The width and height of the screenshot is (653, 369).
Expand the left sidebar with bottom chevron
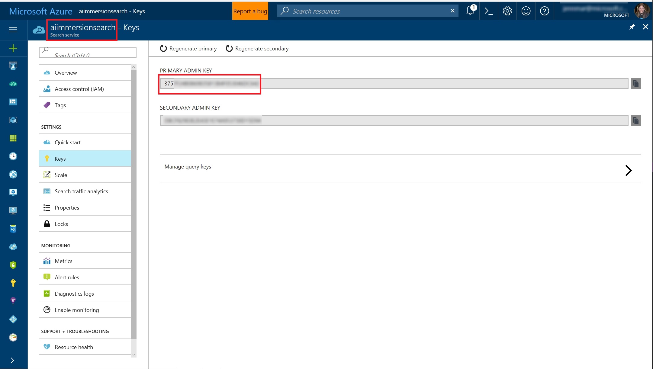pos(12,360)
